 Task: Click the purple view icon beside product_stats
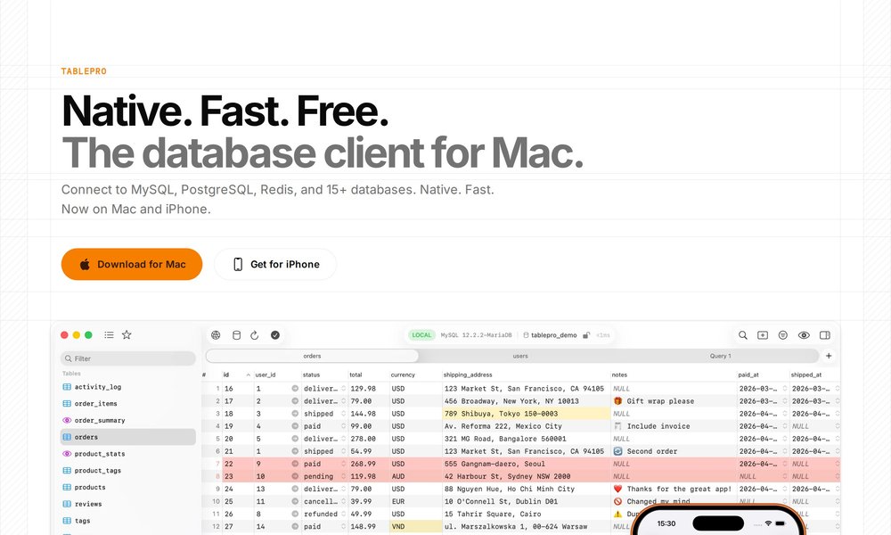click(x=67, y=454)
